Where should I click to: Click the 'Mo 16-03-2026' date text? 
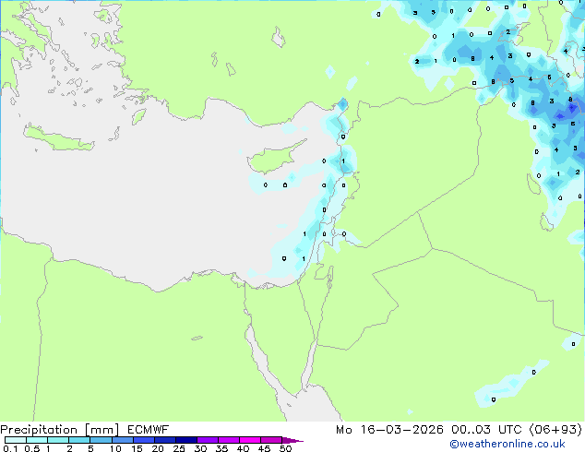pos(389,430)
